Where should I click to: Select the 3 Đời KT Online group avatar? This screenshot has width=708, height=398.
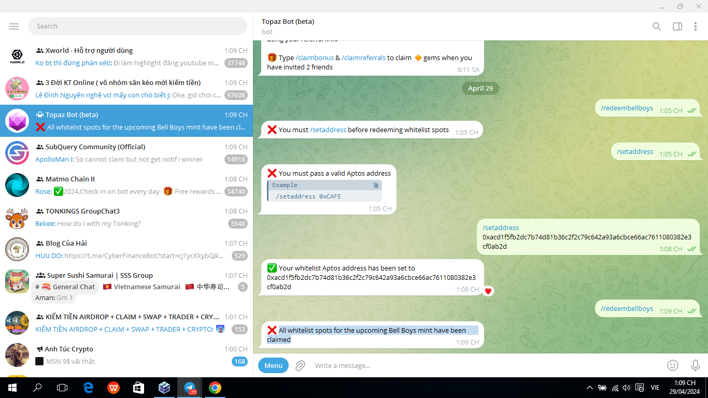point(17,89)
